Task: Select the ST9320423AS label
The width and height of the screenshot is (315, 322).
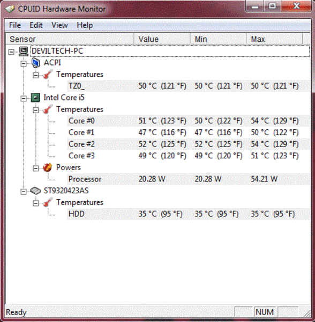Action: [66, 191]
